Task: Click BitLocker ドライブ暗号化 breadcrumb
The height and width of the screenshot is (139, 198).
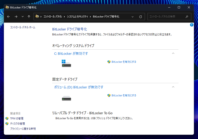Action: click(106, 17)
